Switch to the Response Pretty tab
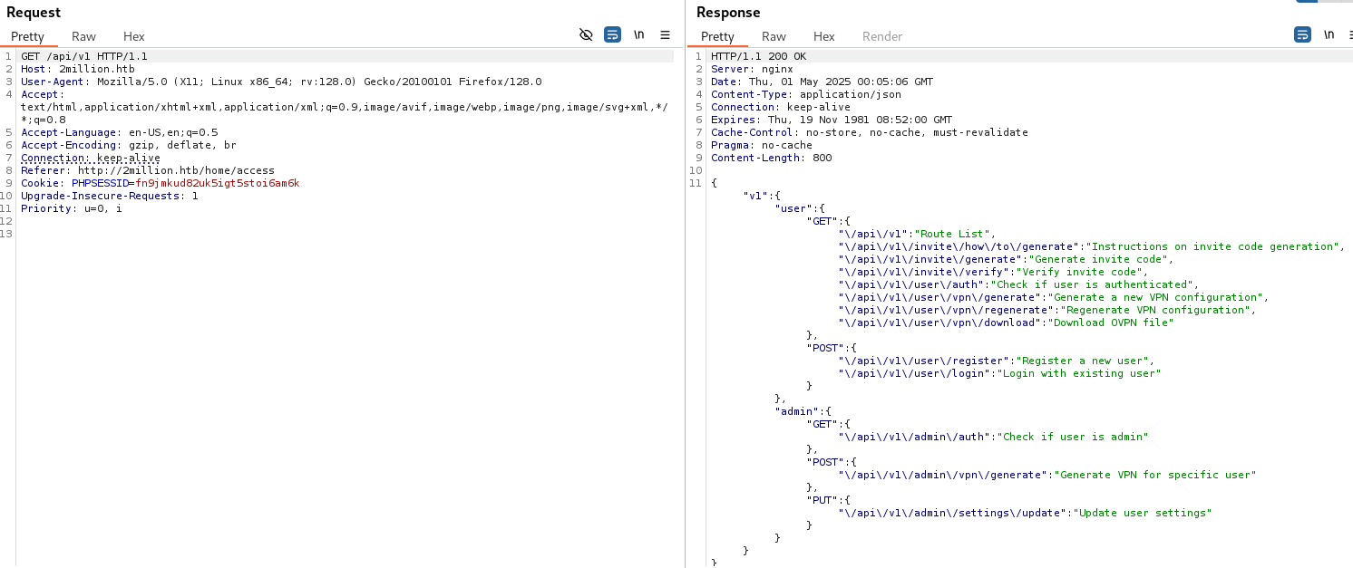 click(x=717, y=36)
